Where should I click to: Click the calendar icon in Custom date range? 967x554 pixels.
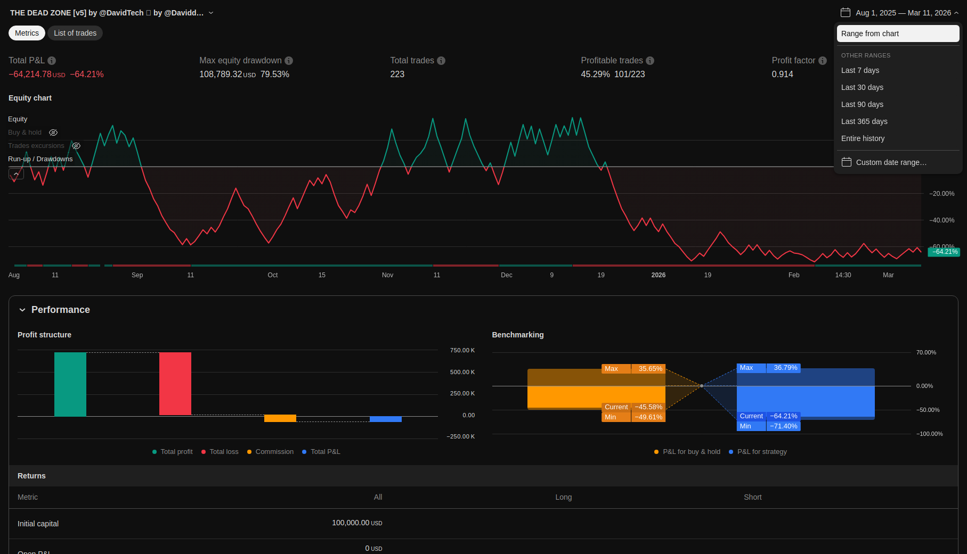tap(847, 162)
